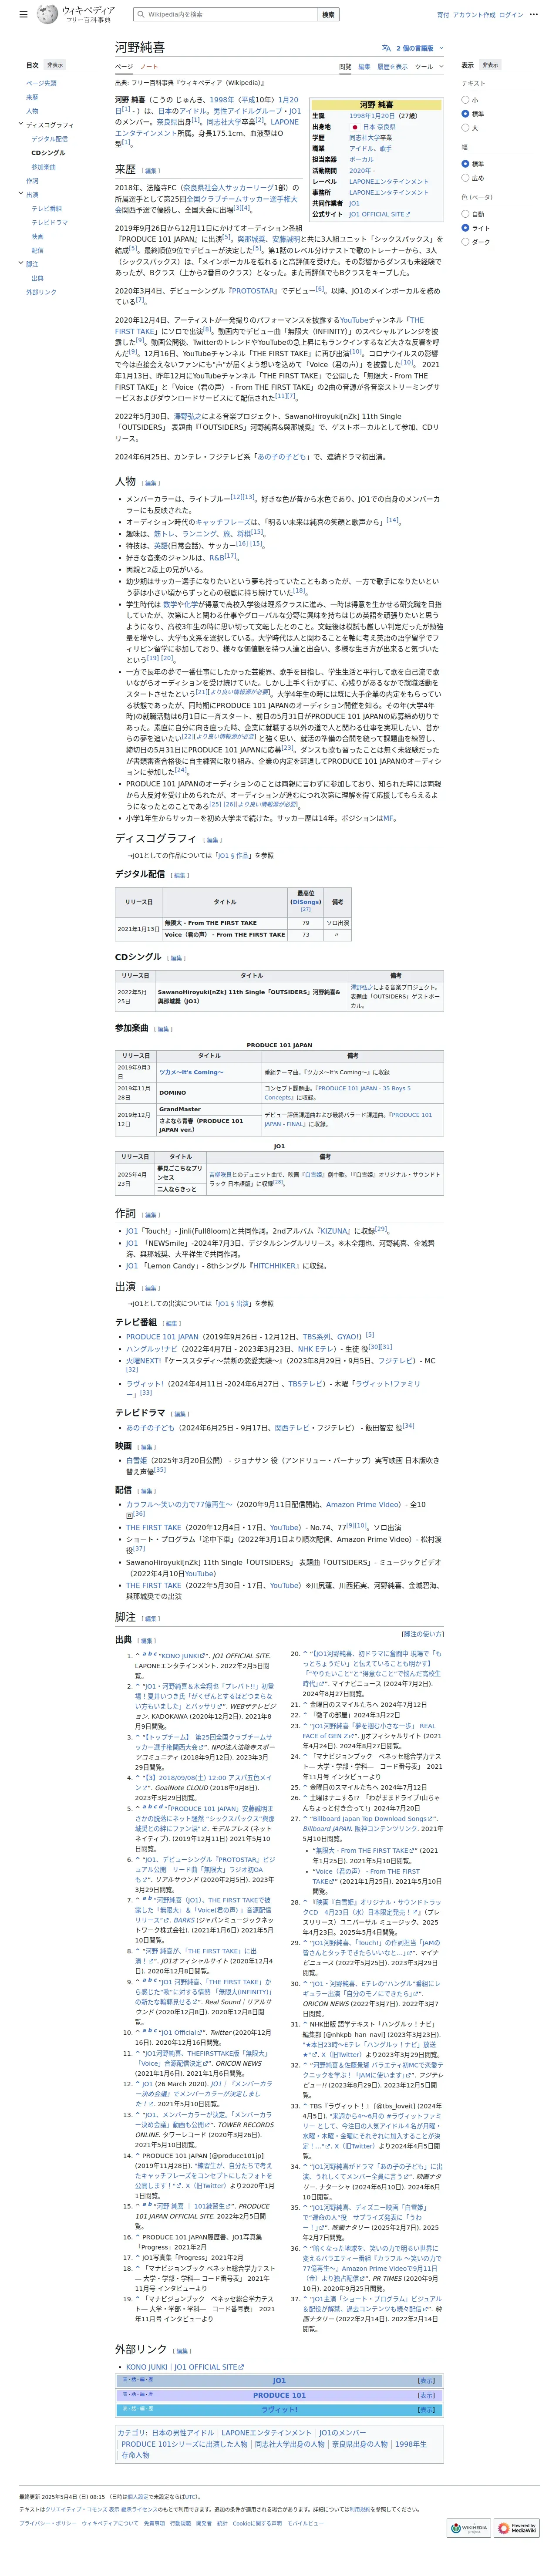Select the ライト color mode
The height and width of the screenshot is (2576, 559).
click(465, 228)
